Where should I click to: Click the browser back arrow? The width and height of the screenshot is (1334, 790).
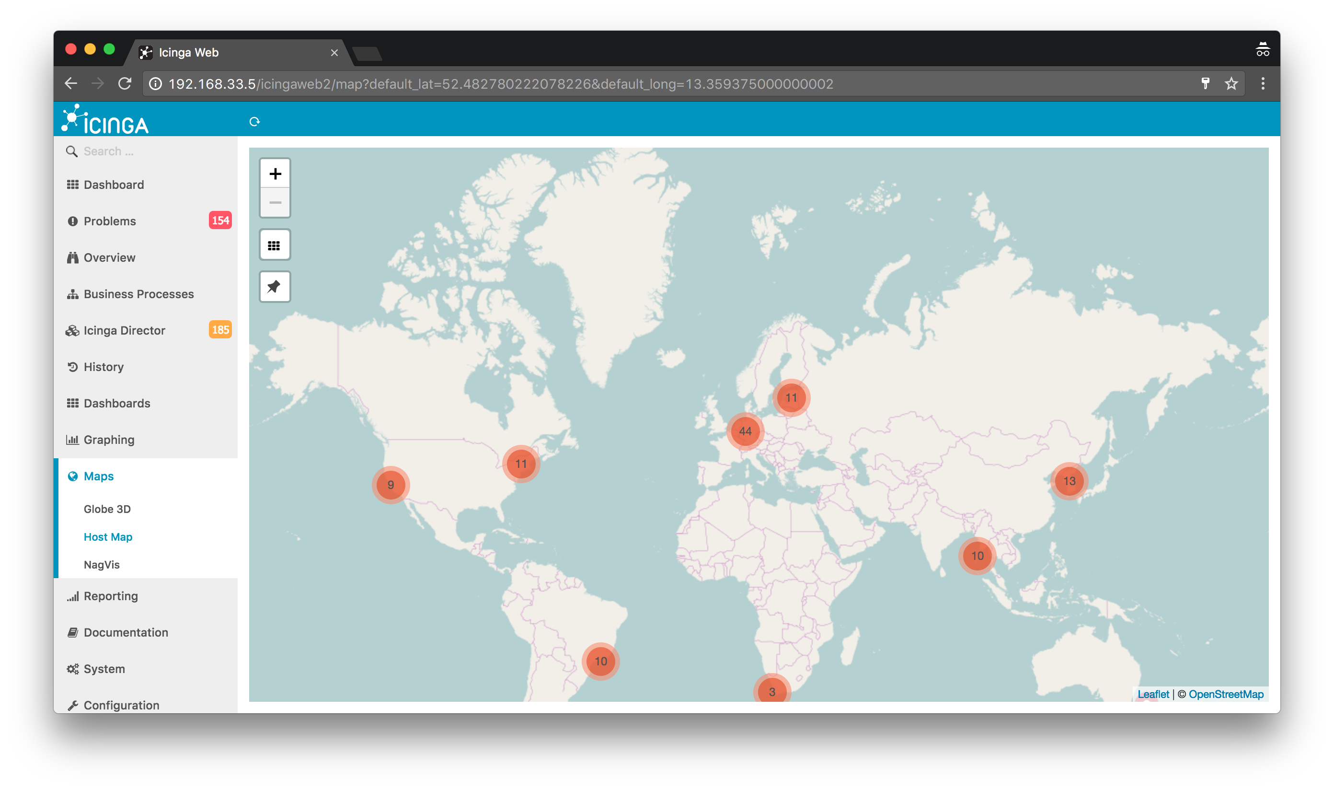point(71,83)
